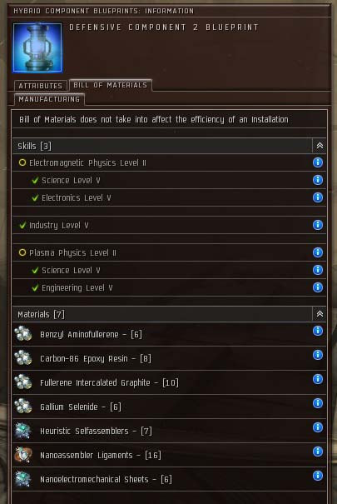This screenshot has height=504, width=337.
Task: Open info for Fullerene Intercalated Graphite
Action: click(317, 379)
